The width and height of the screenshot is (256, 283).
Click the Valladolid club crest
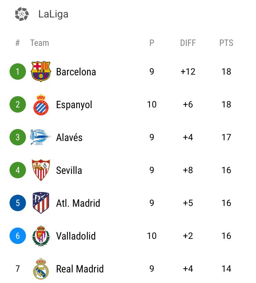[x=41, y=236]
